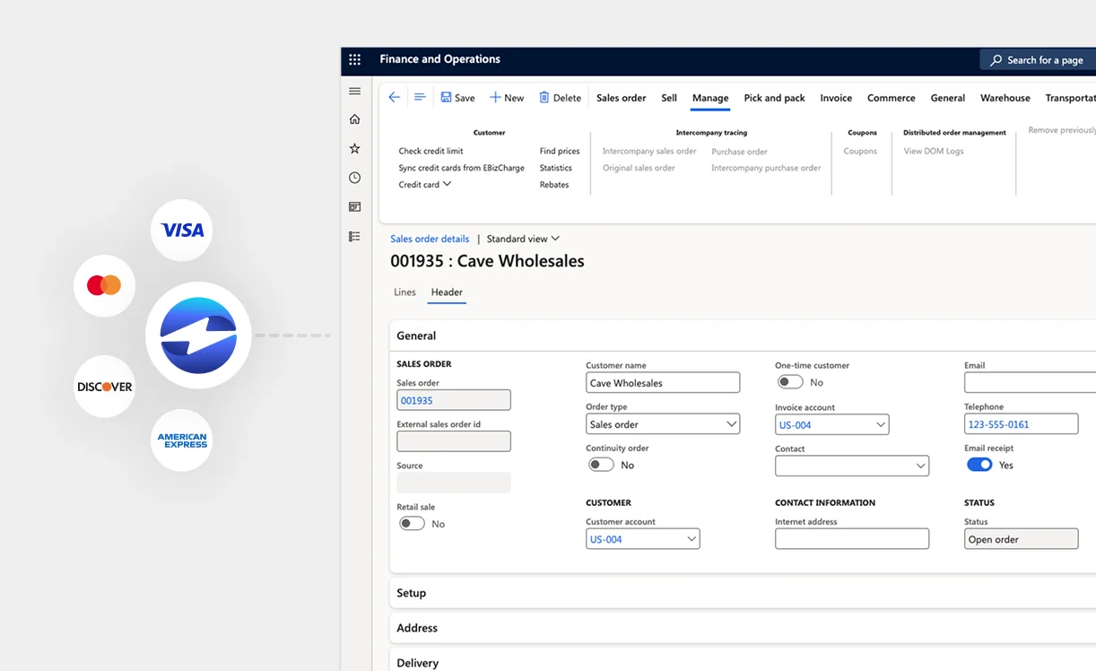This screenshot has width=1096, height=671.
Task: Click the Visa card logo
Action: pyautogui.click(x=182, y=231)
